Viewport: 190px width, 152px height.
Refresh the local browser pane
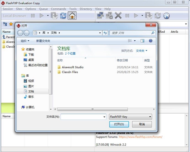63,16
